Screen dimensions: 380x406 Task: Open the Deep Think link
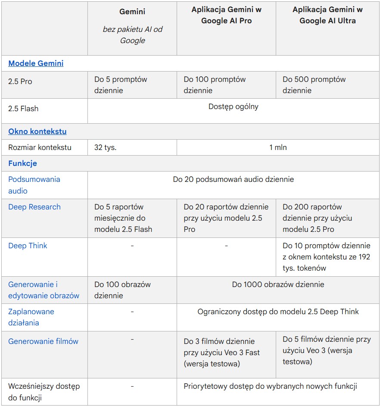pyautogui.click(x=28, y=246)
